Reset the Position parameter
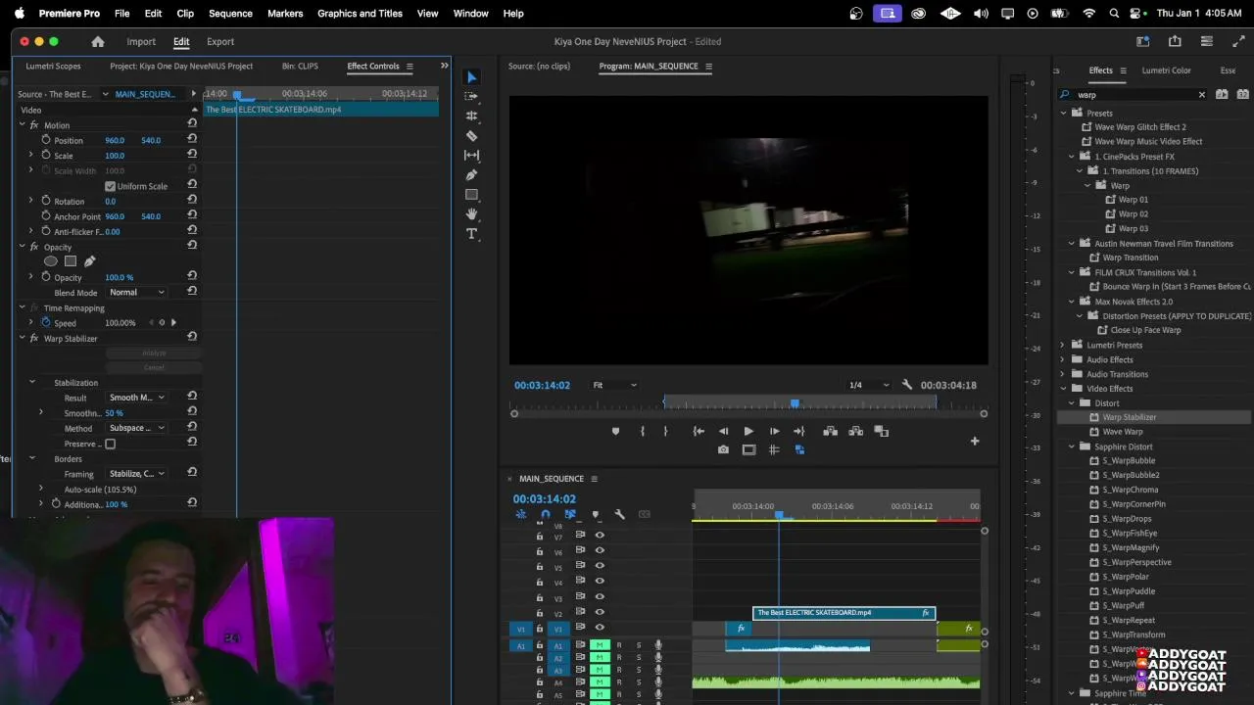This screenshot has width=1254, height=705. click(x=192, y=140)
